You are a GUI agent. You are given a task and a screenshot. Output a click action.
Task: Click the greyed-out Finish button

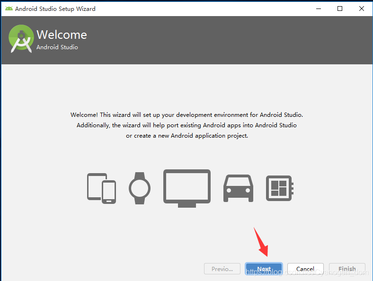click(347, 269)
